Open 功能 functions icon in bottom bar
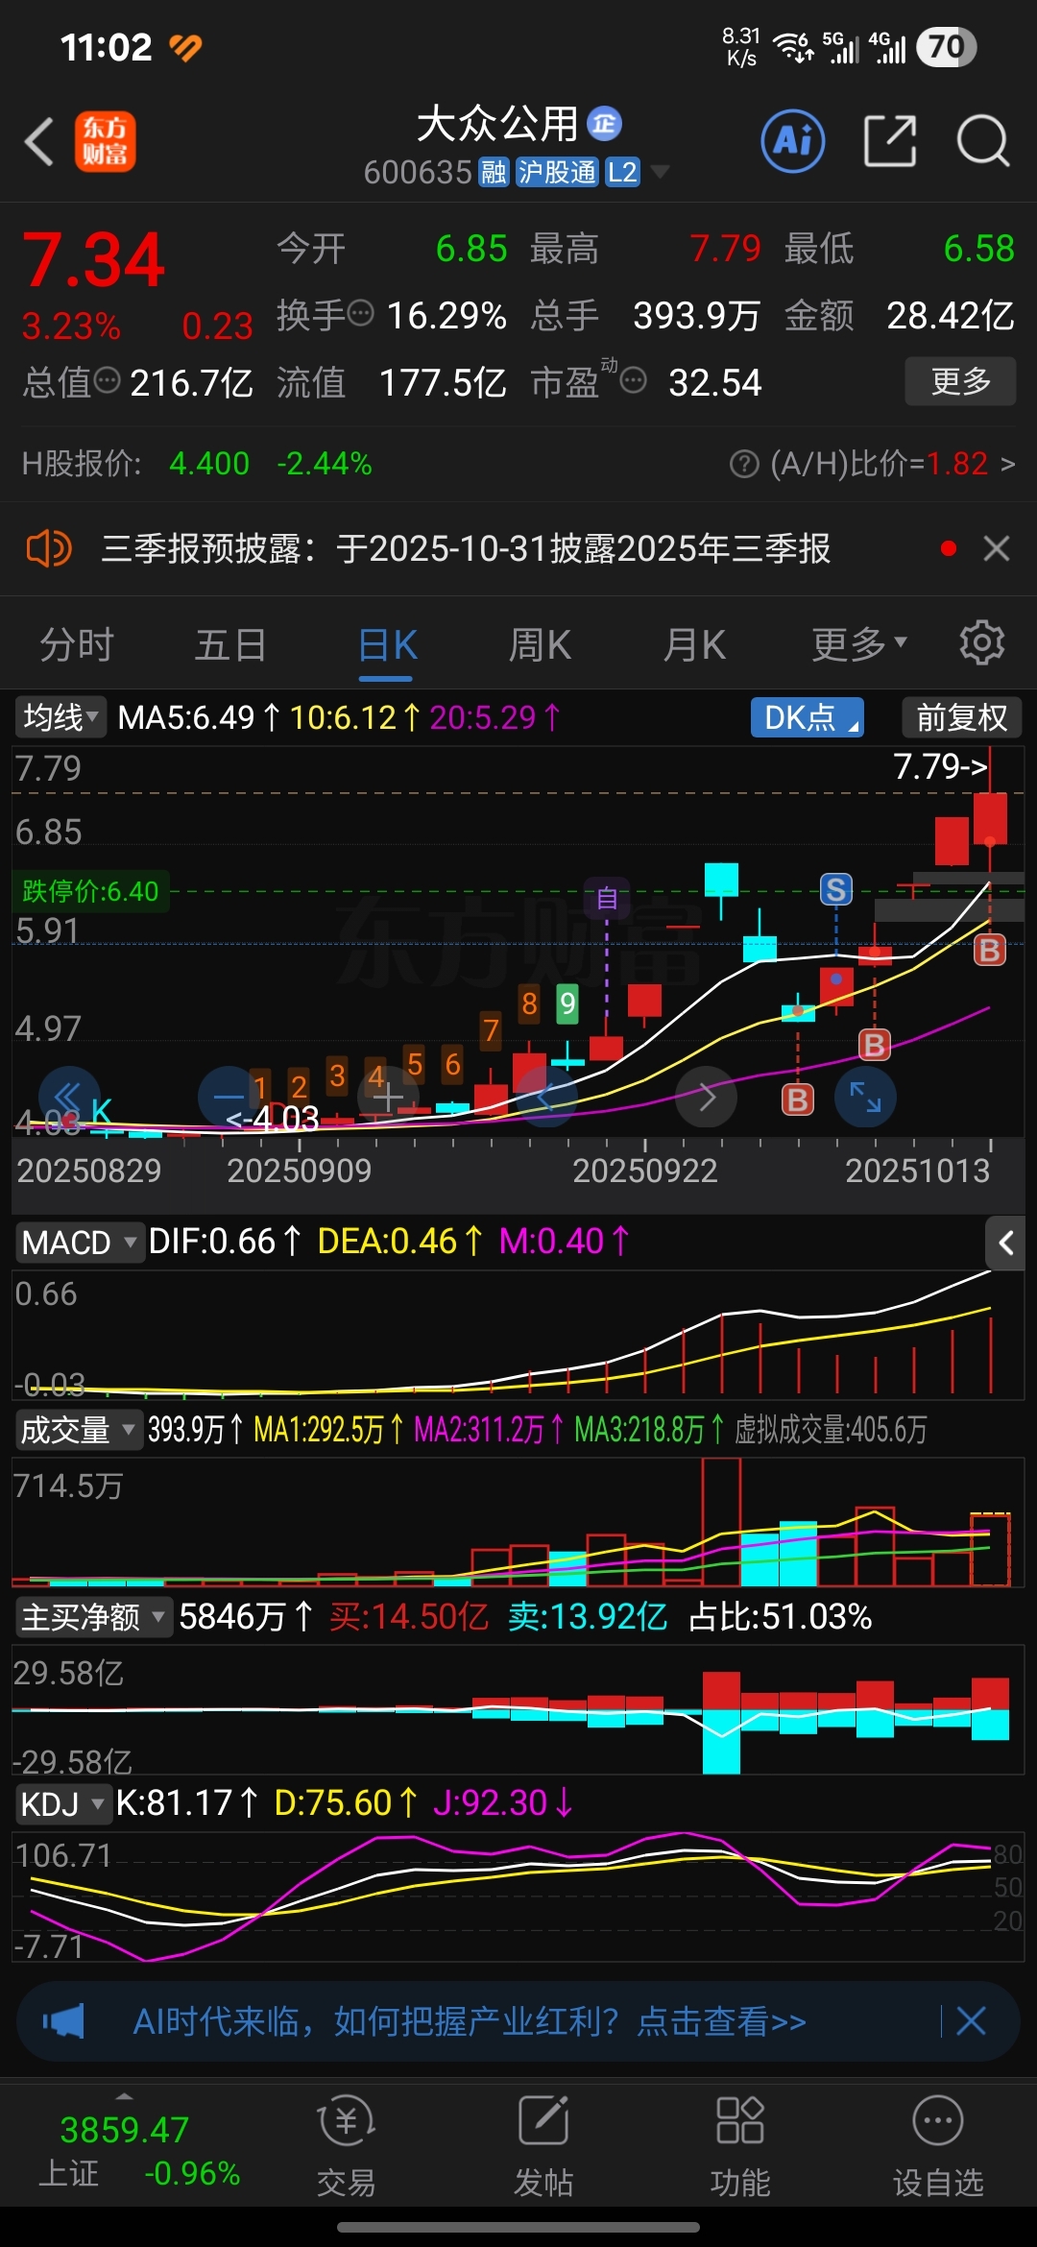This screenshot has width=1037, height=2247. coord(740,2147)
